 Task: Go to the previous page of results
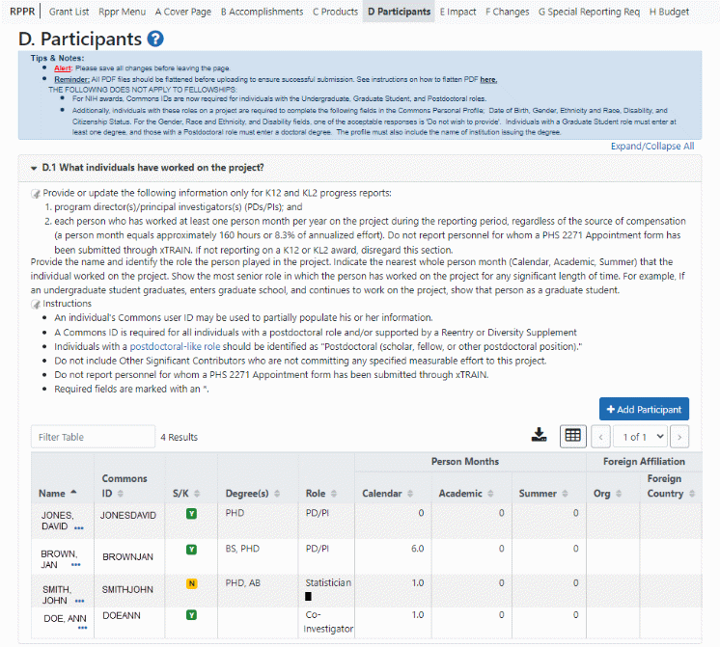click(x=600, y=437)
